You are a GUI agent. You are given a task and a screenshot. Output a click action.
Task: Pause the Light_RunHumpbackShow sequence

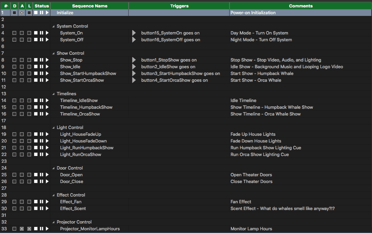[x=42, y=148]
